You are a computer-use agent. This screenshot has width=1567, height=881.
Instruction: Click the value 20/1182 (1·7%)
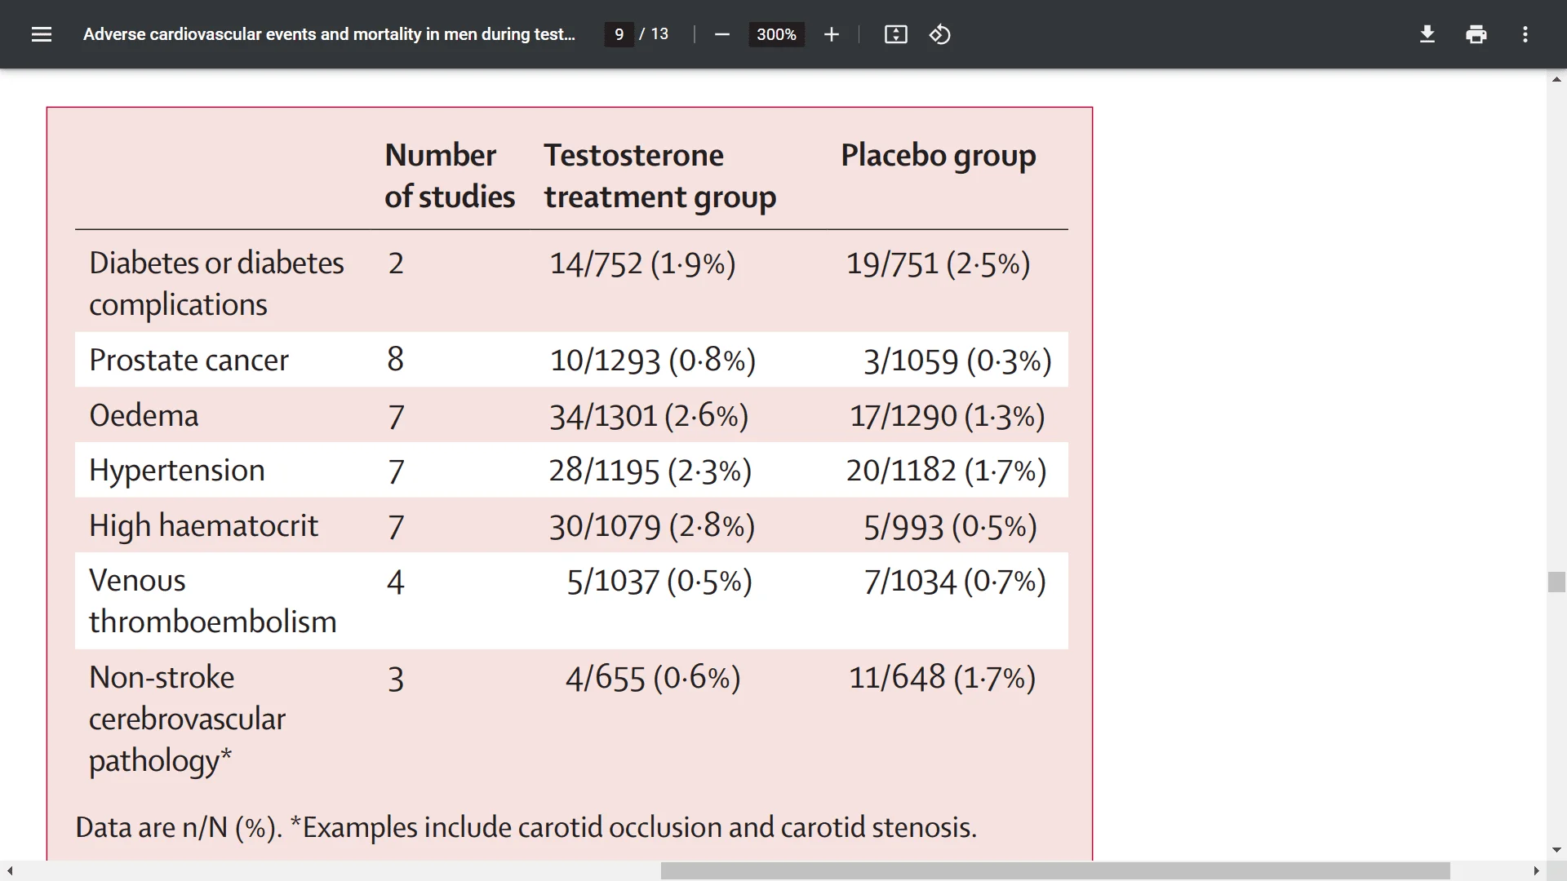pos(946,471)
